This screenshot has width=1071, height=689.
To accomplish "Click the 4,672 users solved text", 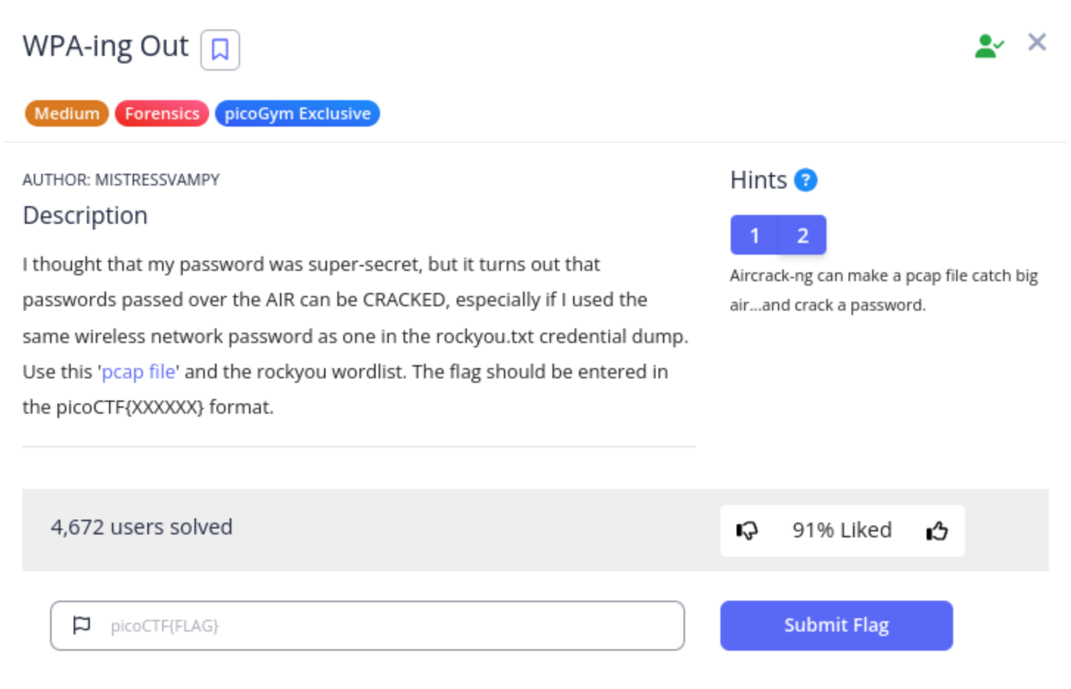I will tap(141, 527).
